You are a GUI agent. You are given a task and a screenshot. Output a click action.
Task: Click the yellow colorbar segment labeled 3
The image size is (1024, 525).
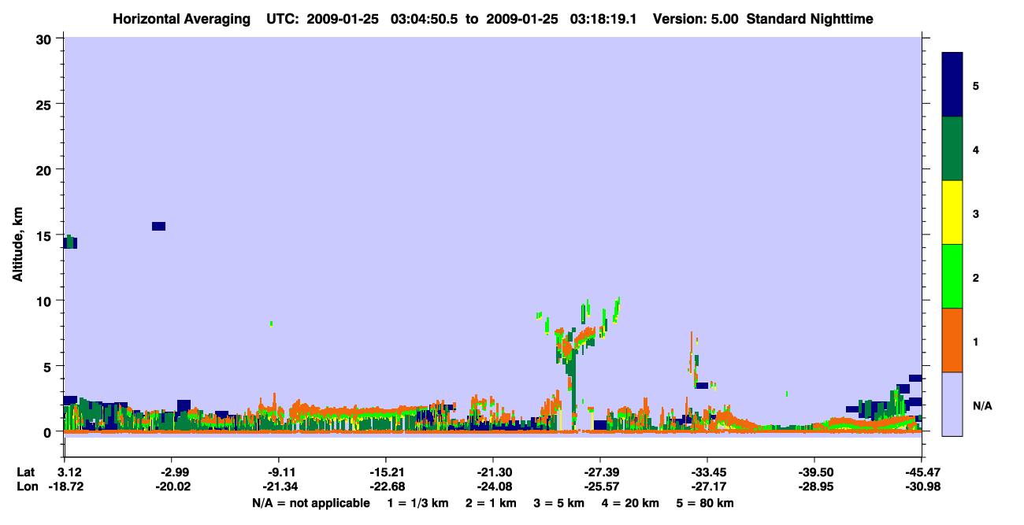click(952, 213)
